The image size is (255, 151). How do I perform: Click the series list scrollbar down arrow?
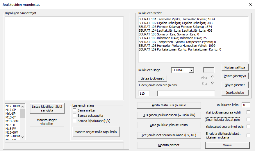(23, 137)
